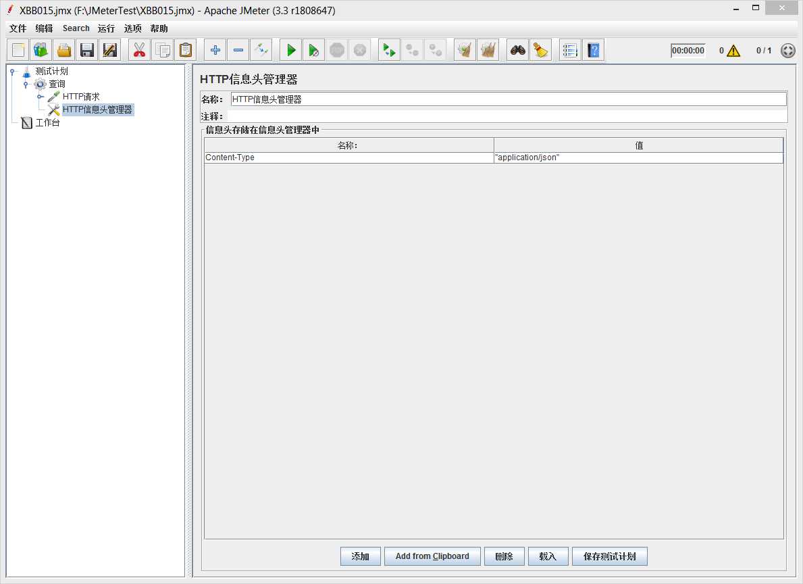Expand all nodes with plus icon
The height and width of the screenshot is (584, 803).
(215, 50)
